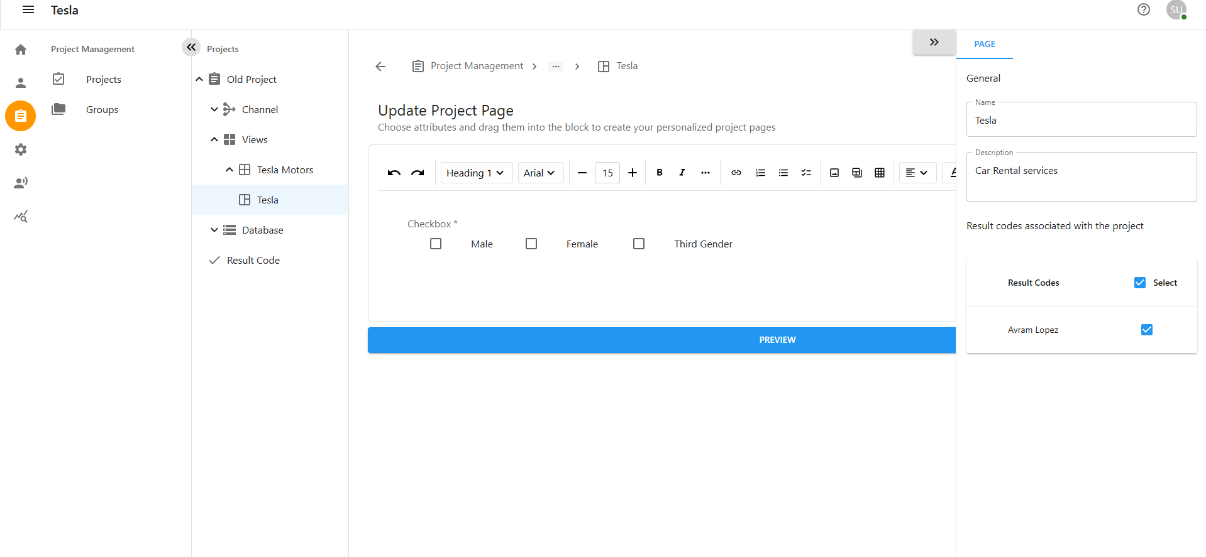Image resolution: width=1206 pixels, height=557 pixels.
Task: Collapse the Projects tree panel
Action: (191, 47)
